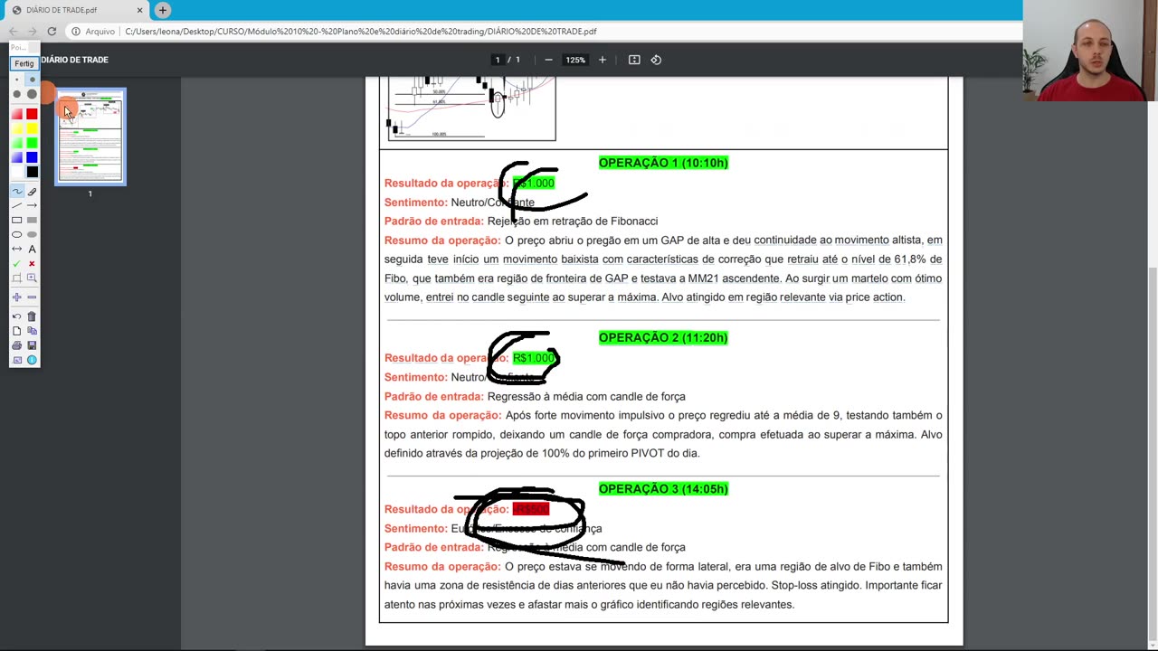Select the largest pen size dot
The height and width of the screenshot is (651, 1158).
(32, 94)
